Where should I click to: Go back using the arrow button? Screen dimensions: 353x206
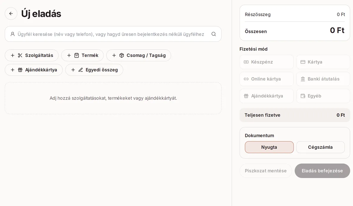[11, 13]
